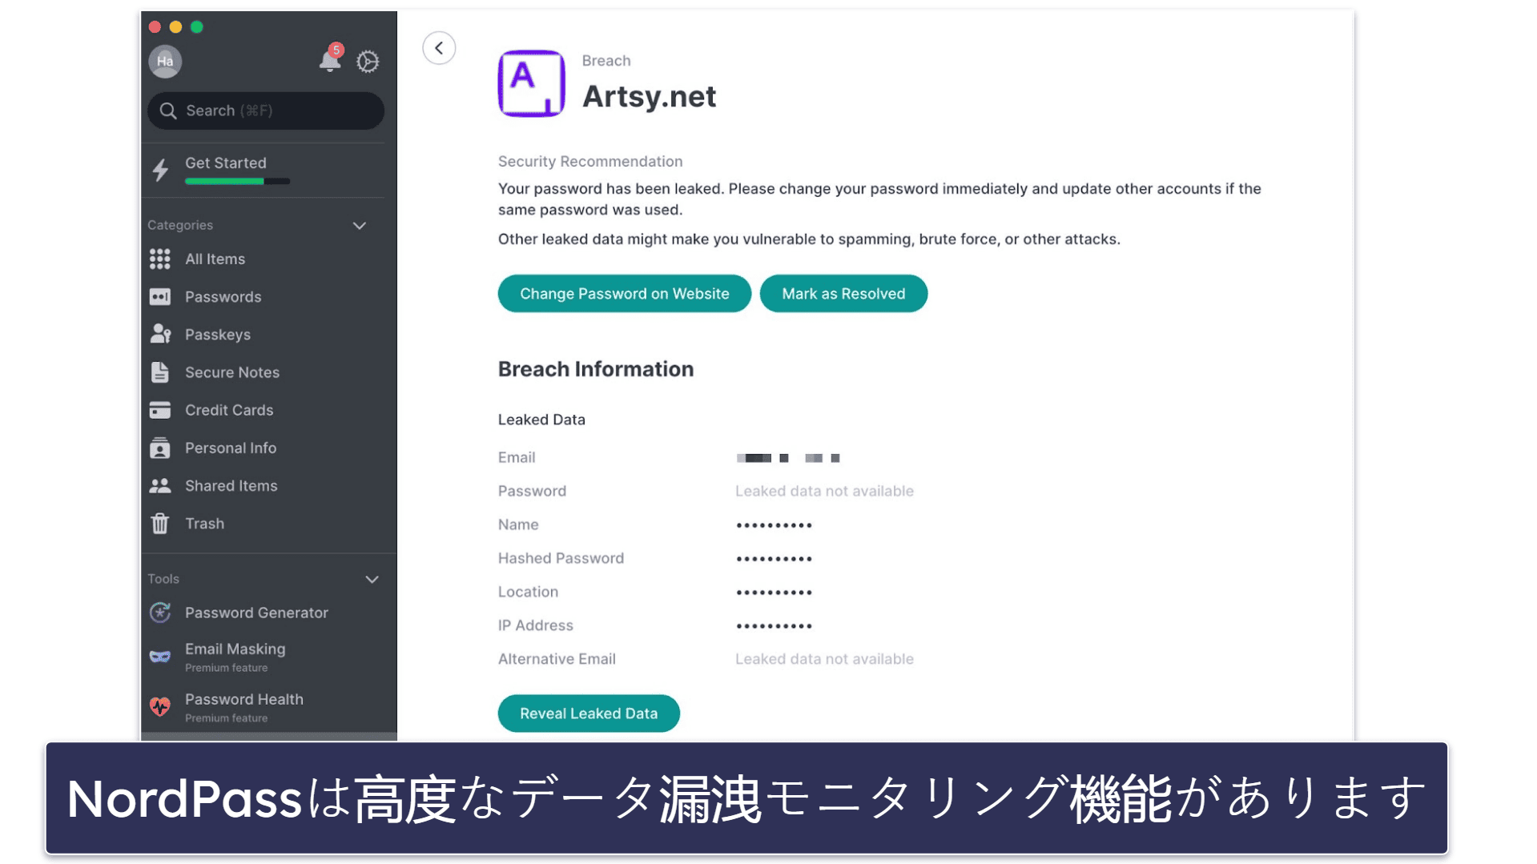Click the hidden Hashed Password dots
1537x864 pixels.
[774, 559]
